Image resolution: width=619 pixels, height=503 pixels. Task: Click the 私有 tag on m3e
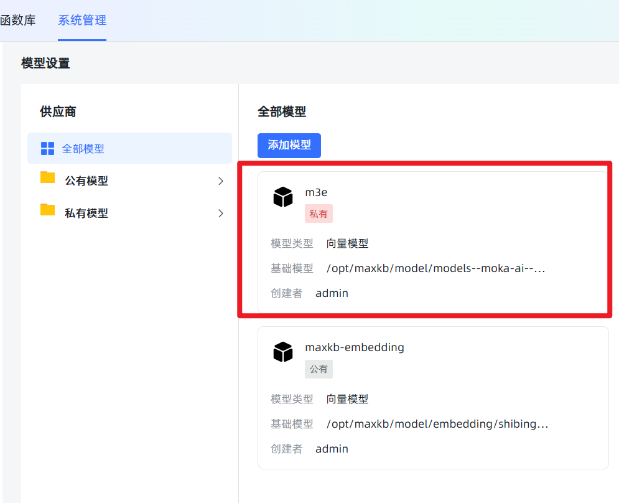click(x=319, y=214)
